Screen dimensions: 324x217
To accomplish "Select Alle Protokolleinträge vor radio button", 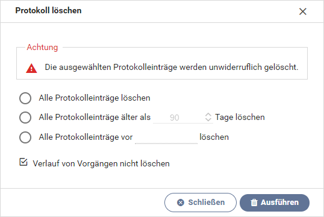I will click(25, 137).
